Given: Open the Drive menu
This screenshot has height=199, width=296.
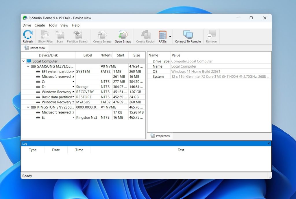Looking at the screenshot, I should (26, 25).
